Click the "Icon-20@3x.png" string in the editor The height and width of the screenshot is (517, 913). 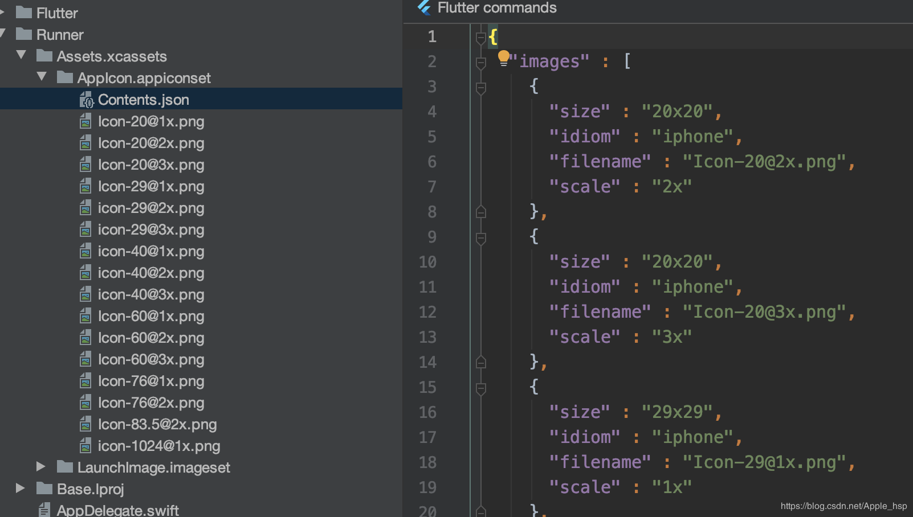(x=764, y=311)
